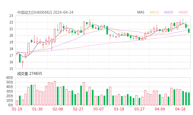The width and height of the screenshot is (193, 115).
Task: Click the 20万 volume axis label
Action: tap(10, 96)
